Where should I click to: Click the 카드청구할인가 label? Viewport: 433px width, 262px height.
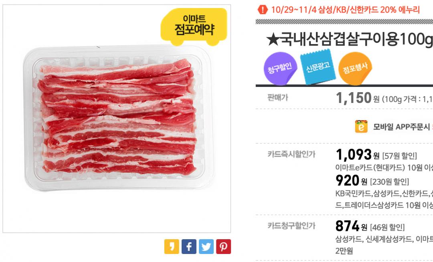291,226
